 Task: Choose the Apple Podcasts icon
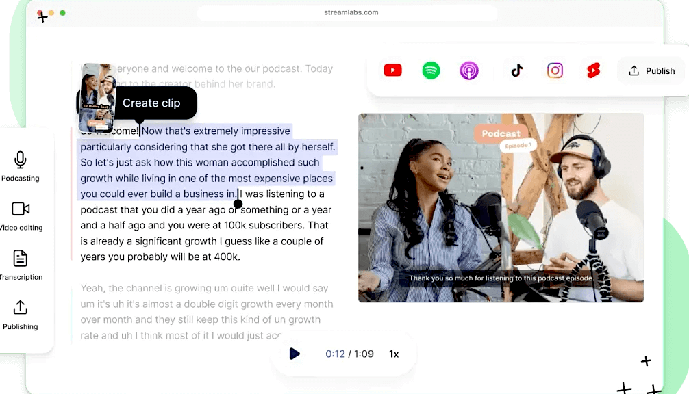tap(468, 70)
